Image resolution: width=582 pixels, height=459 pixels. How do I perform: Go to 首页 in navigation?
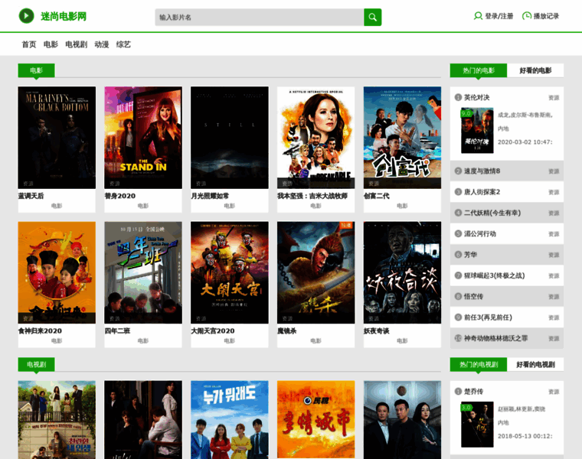coord(29,44)
